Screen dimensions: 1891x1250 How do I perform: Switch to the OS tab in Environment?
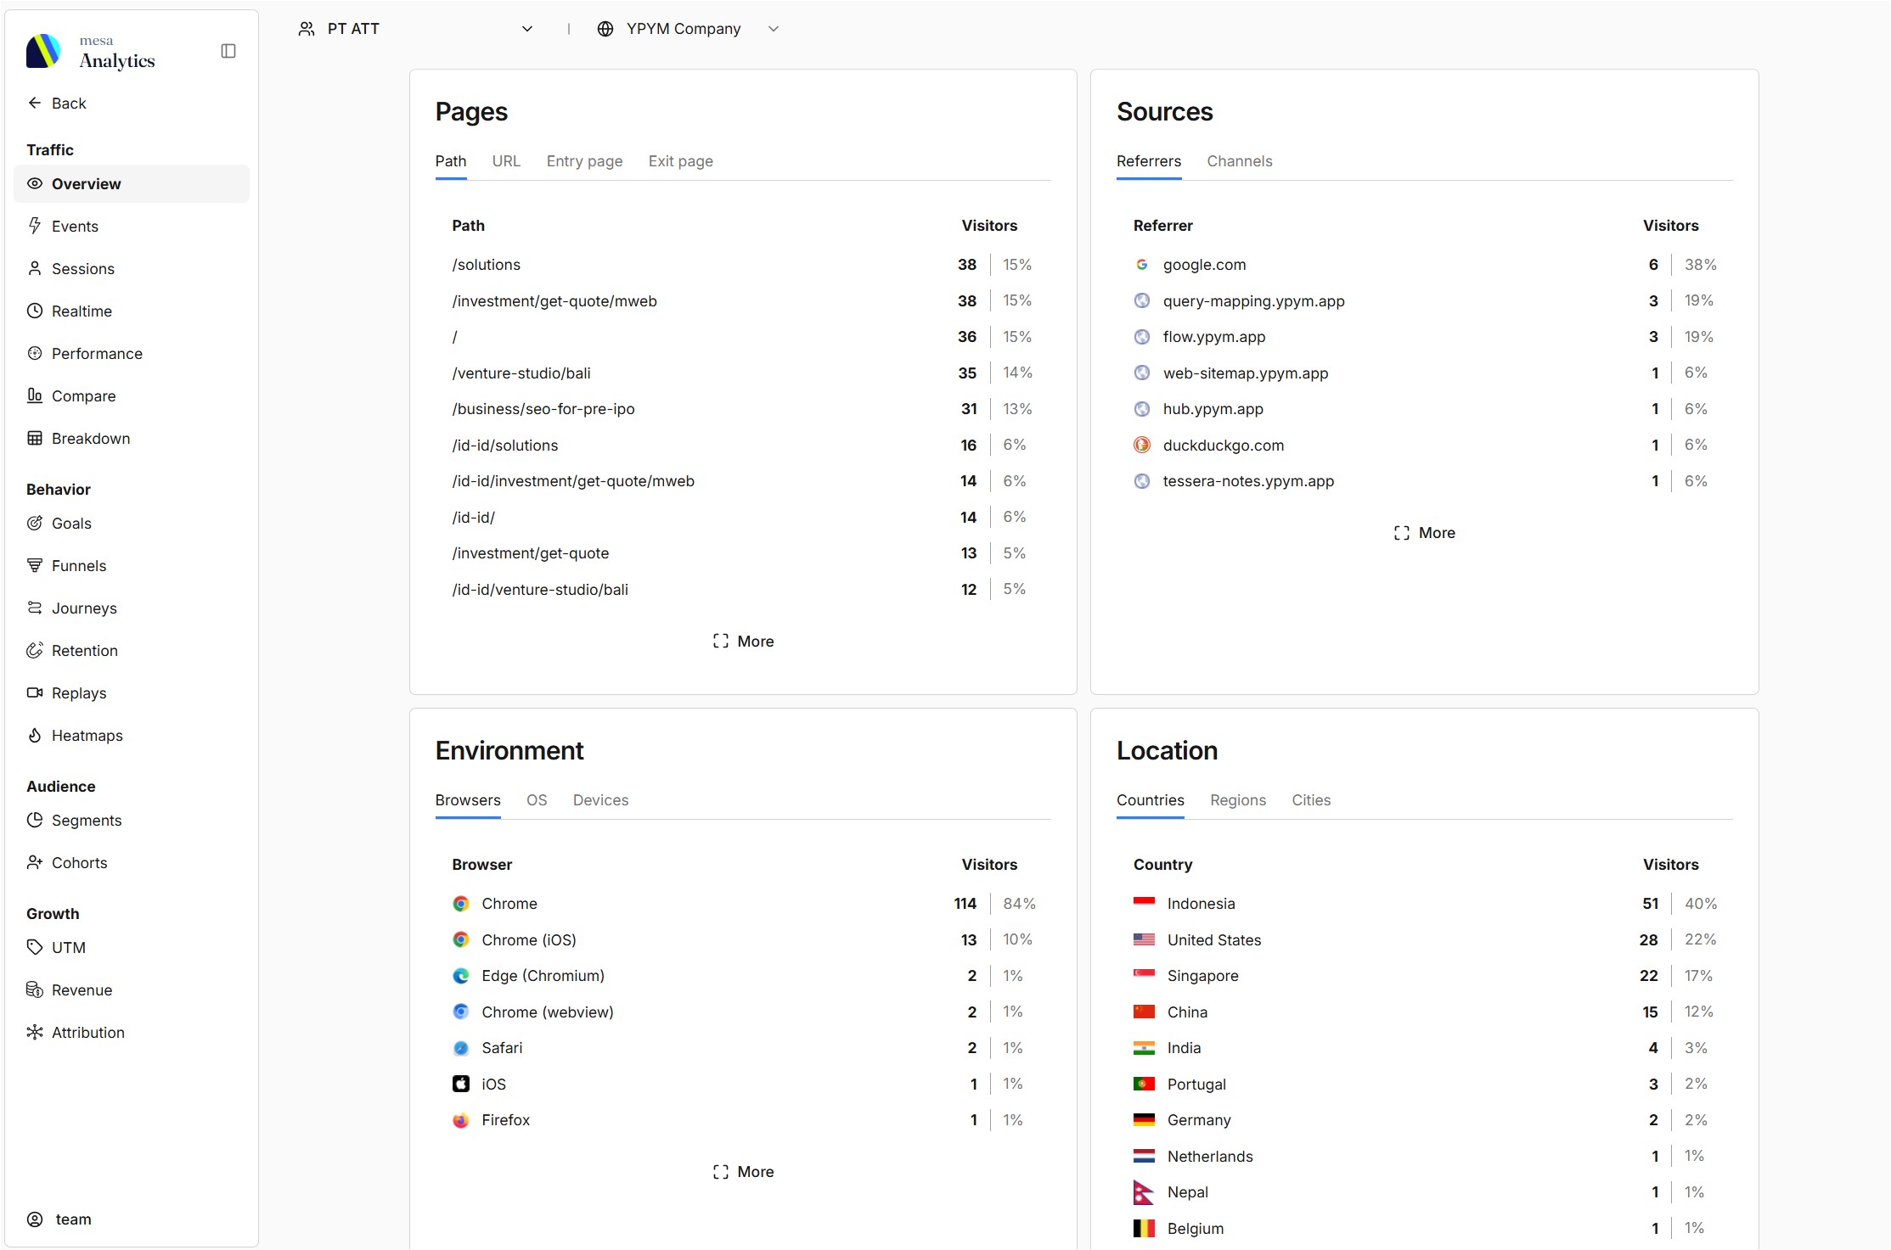coord(537,800)
